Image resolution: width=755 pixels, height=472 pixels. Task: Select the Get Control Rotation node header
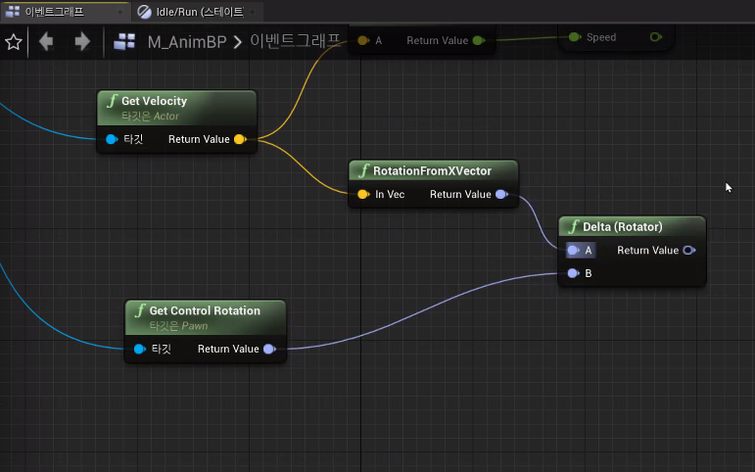(205, 317)
